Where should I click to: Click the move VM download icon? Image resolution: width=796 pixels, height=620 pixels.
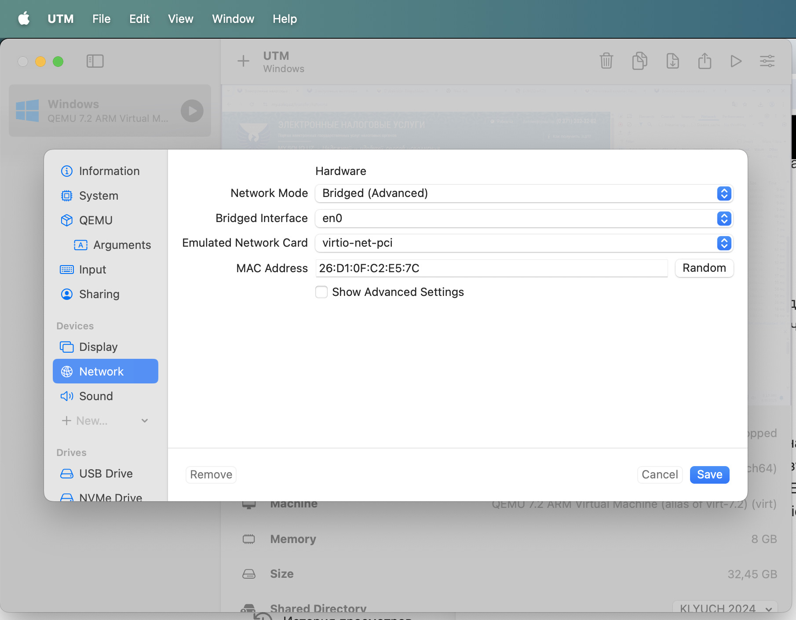click(x=672, y=61)
